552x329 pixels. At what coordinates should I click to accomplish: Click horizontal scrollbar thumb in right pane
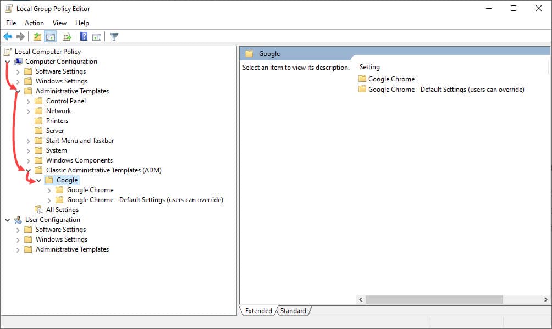pos(434,299)
